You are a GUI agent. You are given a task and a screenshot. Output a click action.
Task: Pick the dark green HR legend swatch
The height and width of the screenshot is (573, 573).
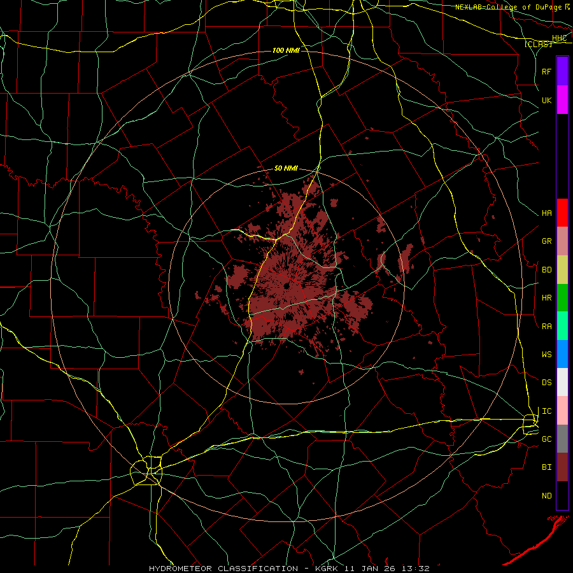[x=562, y=298]
